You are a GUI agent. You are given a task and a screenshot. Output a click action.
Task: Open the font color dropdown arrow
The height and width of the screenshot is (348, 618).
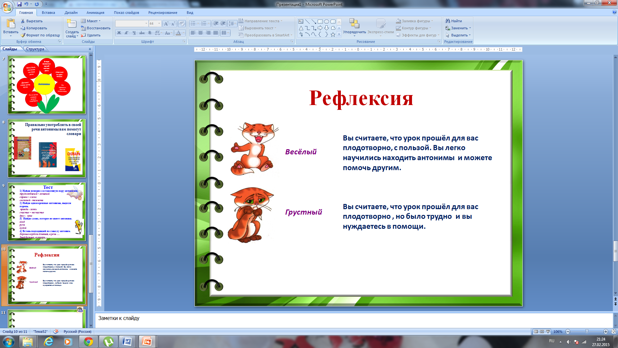[183, 33]
